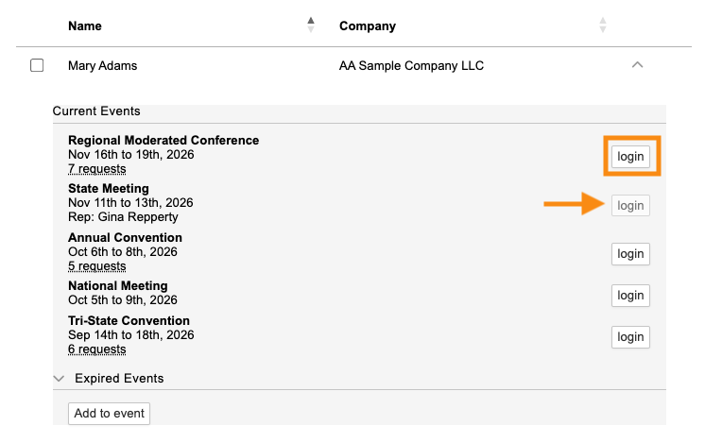Click the AA Sample Company LLC entry
The image size is (705, 443).
pos(411,65)
